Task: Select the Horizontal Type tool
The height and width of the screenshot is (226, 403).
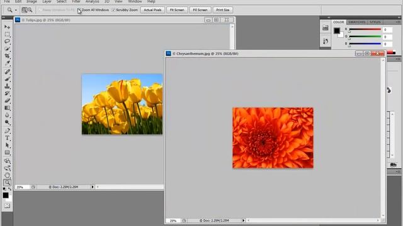Action: coord(7,138)
